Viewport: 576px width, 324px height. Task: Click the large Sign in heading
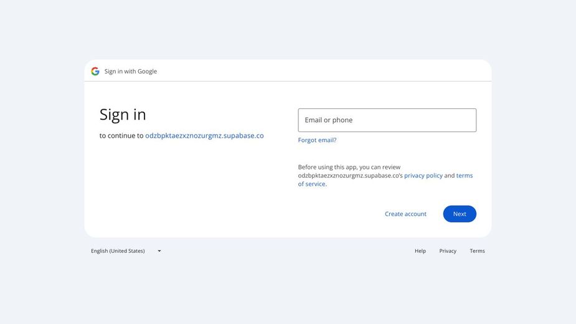click(x=123, y=115)
